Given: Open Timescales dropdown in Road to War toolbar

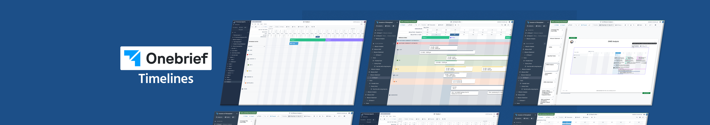Looking at the screenshot, I should pos(432,25).
